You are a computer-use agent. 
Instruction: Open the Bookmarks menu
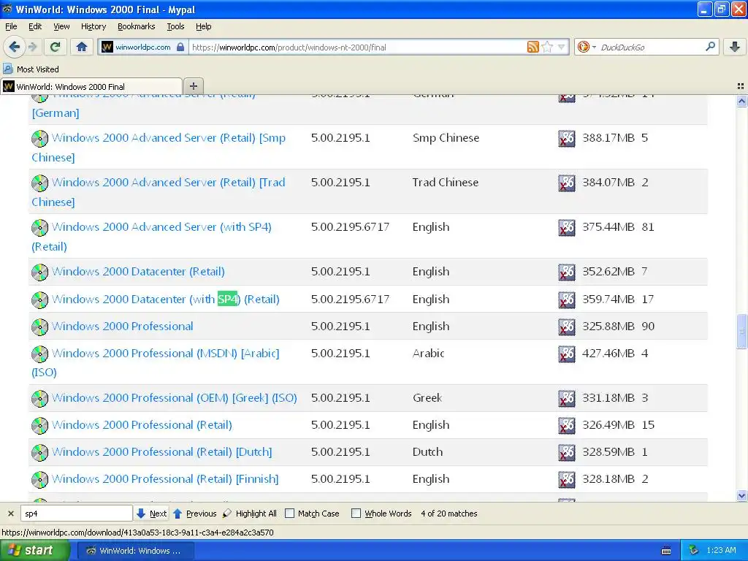coord(137,26)
